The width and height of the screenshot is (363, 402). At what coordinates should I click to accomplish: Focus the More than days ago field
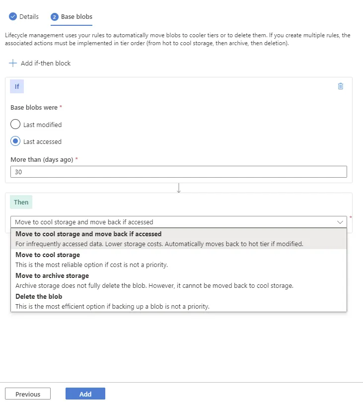tap(179, 172)
